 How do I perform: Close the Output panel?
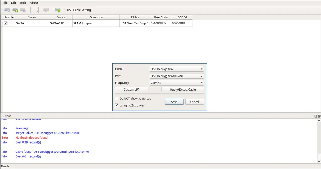[x=319, y=116]
